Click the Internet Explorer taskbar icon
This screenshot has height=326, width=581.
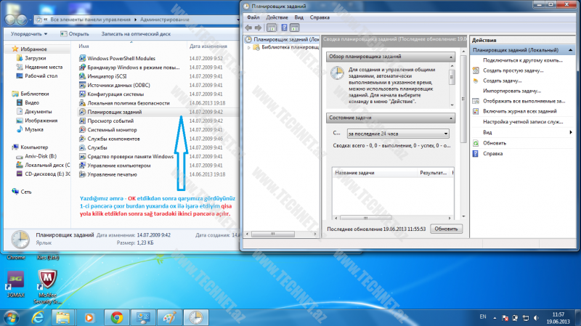coord(38,317)
